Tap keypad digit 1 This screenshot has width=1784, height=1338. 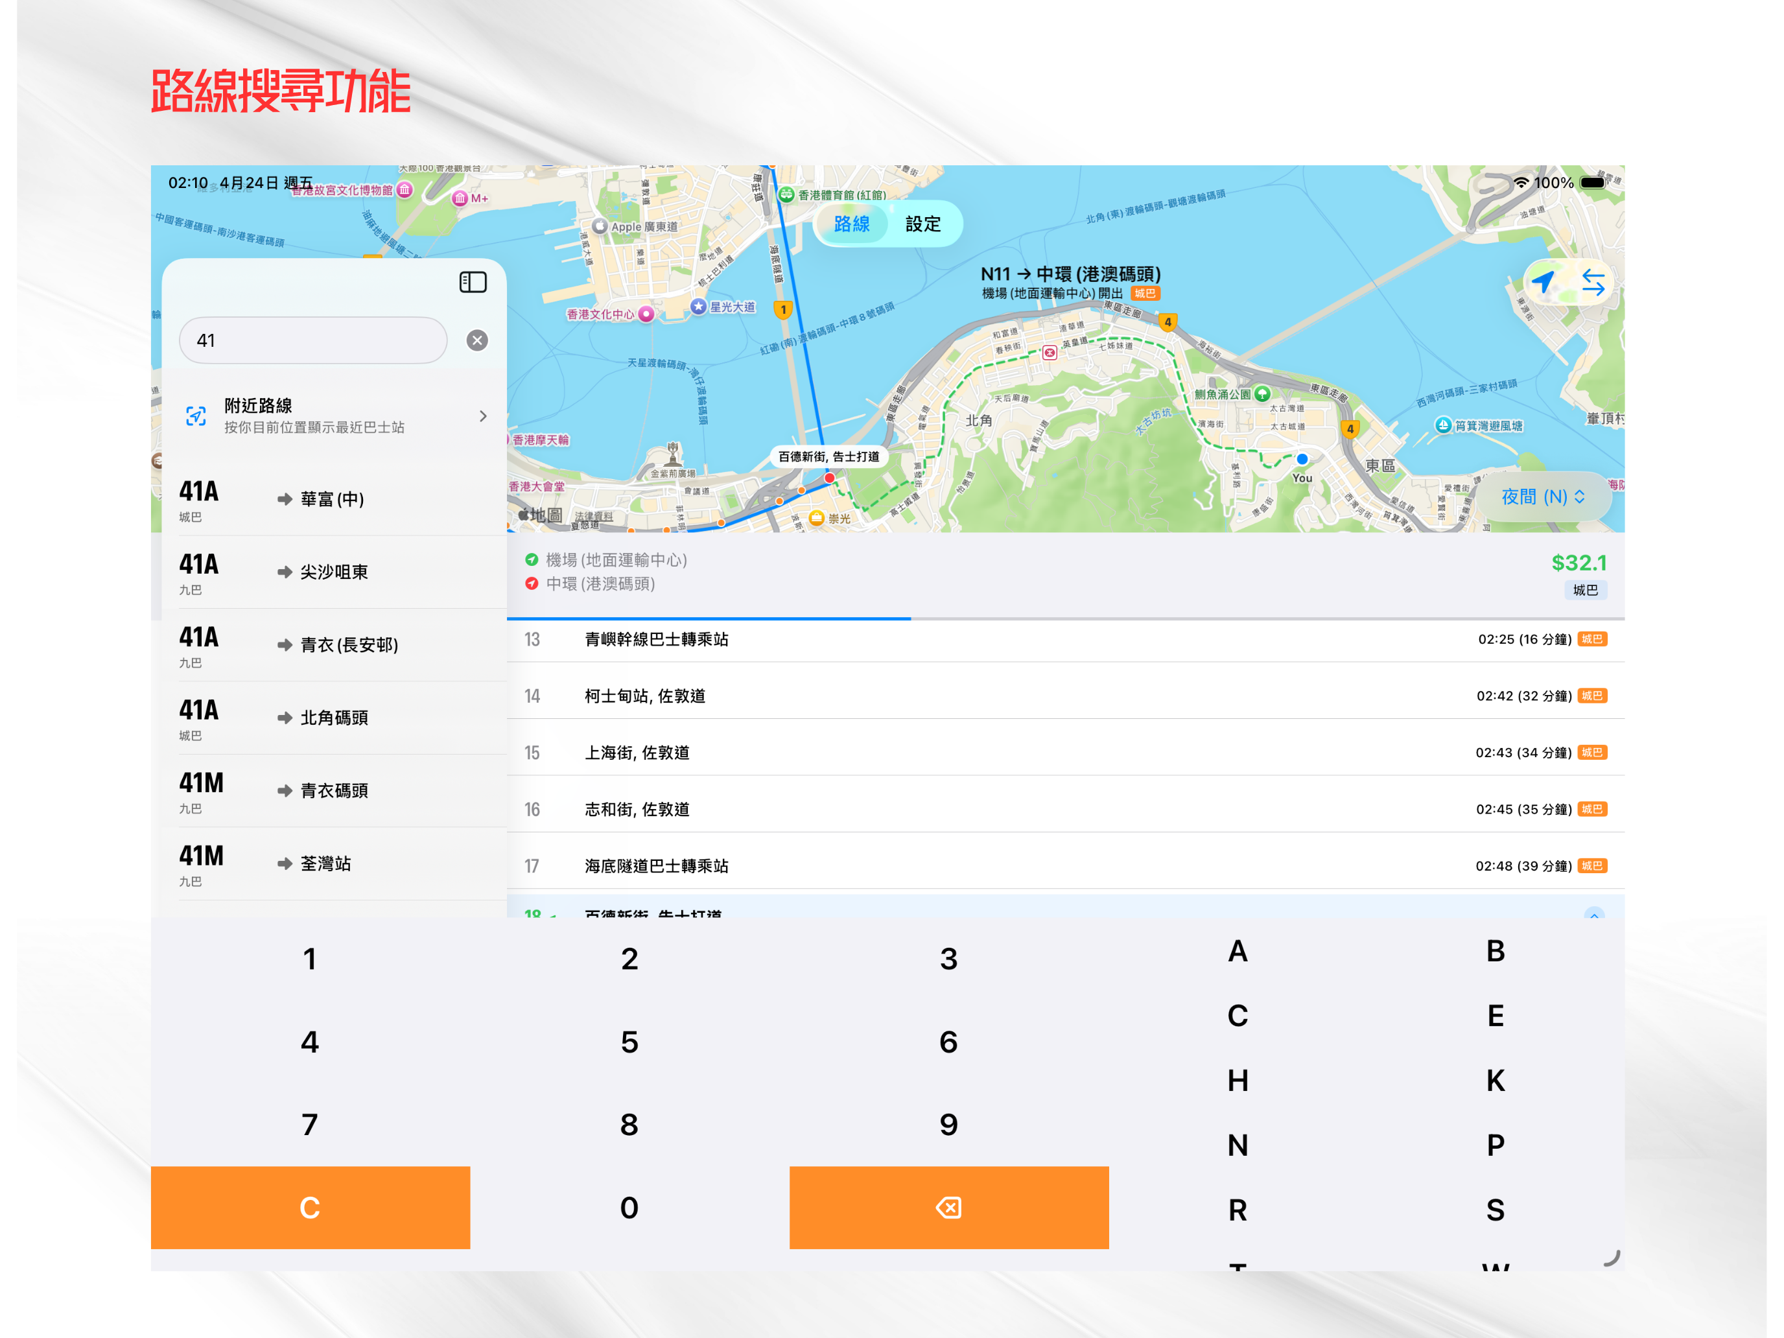click(310, 959)
